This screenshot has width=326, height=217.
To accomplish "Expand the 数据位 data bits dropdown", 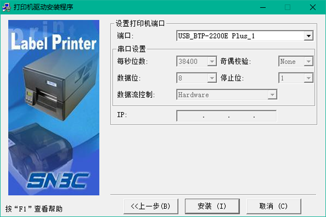I will 197,78.
